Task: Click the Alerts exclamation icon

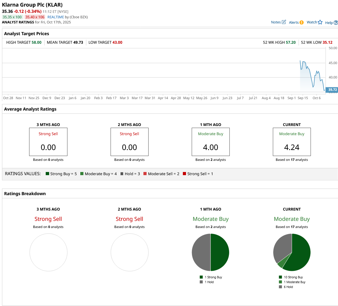Action: tap(301, 22)
